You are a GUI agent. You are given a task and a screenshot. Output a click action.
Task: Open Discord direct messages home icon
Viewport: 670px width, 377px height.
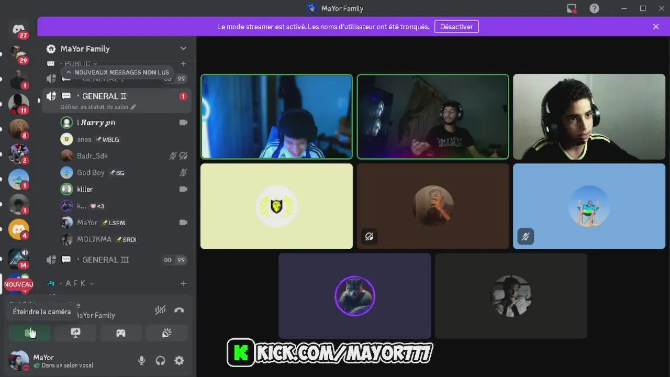pyautogui.click(x=19, y=29)
